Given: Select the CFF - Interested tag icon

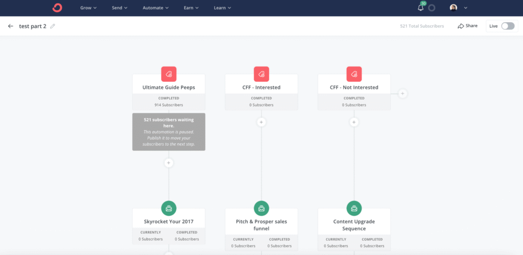Looking at the screenshot, I should click(x=261, y=74).
